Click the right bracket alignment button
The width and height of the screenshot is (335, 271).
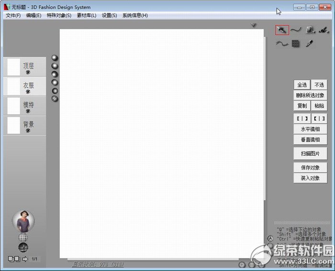[x=319, y=119]
